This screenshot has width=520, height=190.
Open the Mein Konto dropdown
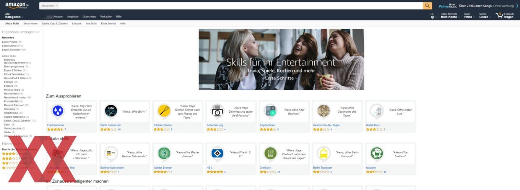click(x=450, y=16)
